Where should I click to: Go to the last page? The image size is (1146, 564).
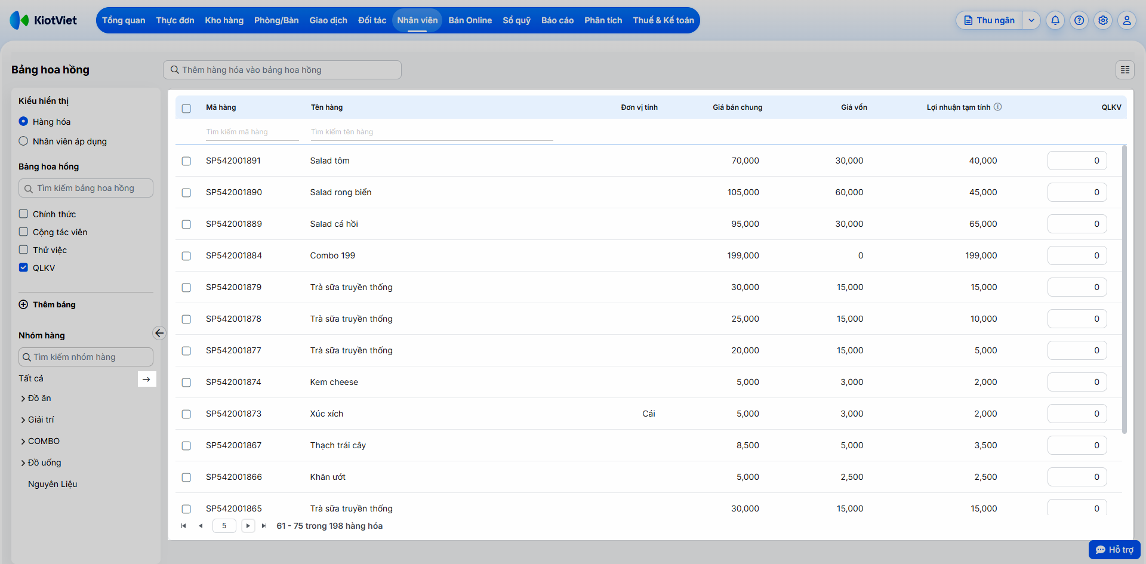(264, 526)
